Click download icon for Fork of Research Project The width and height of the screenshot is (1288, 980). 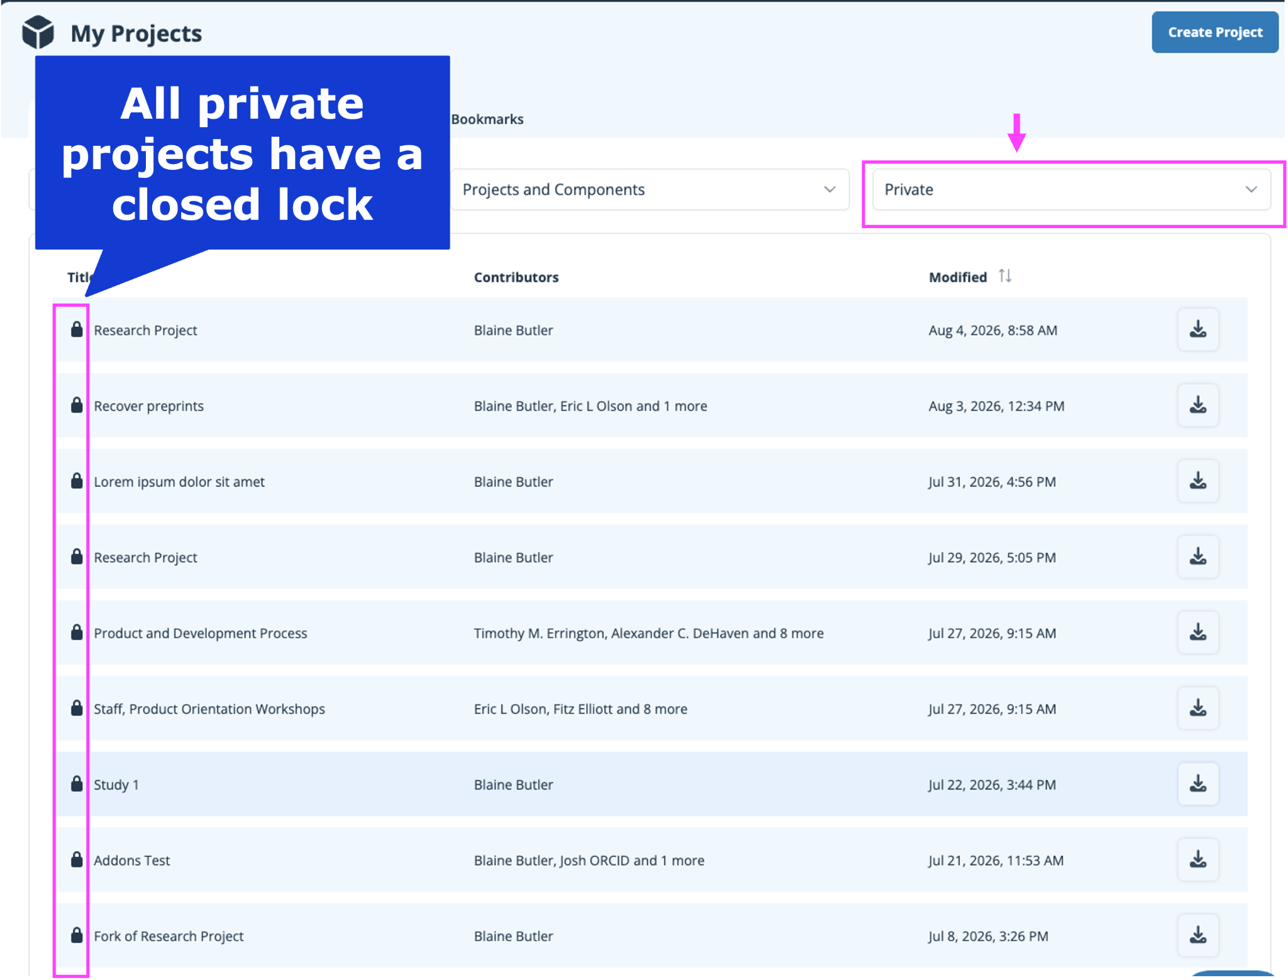pos(1197,935)
